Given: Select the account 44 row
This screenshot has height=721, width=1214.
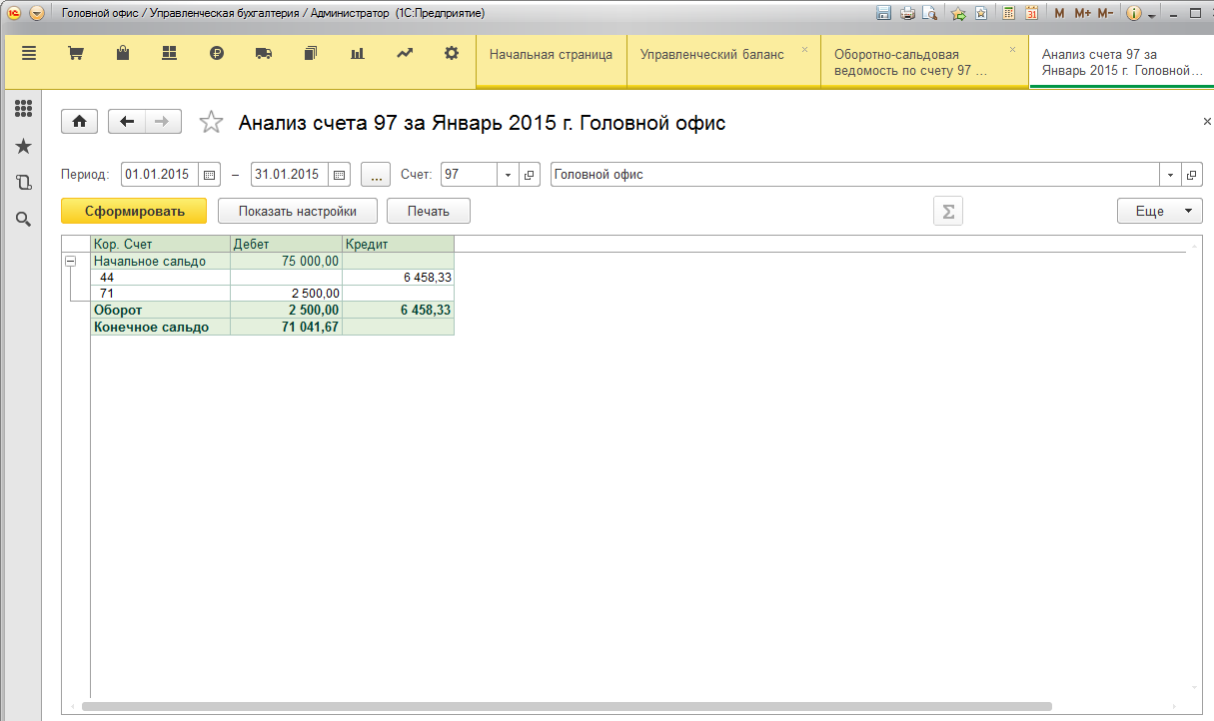Looking at the screenshot, I should click(272, 277).
